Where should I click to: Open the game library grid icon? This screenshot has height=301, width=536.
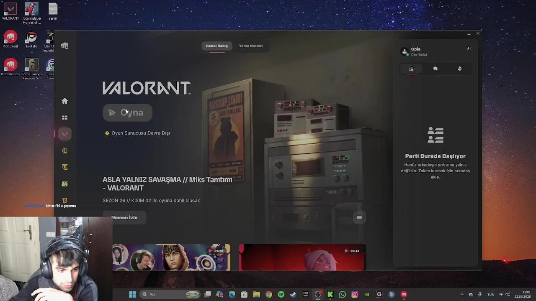[64, 117]
